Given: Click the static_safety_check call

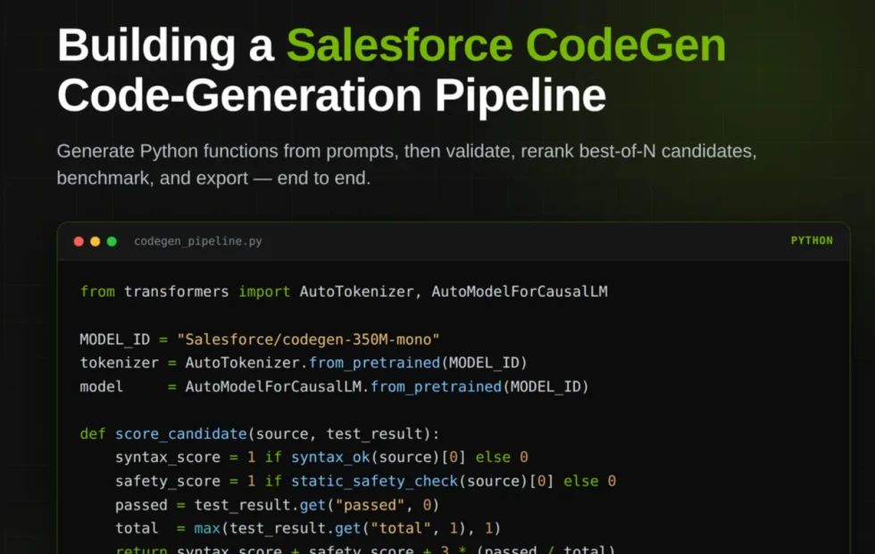Looking at the screenshot, I should click(374, 482).
